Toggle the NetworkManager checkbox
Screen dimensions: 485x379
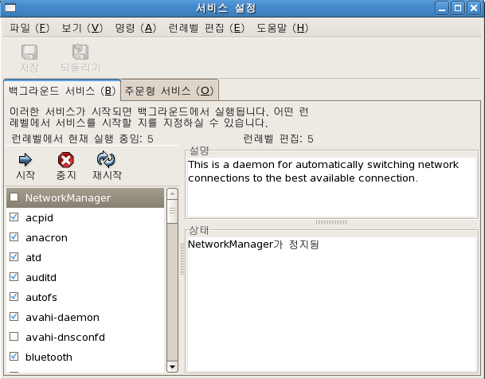pyautogui.click(x=14, y=197)
